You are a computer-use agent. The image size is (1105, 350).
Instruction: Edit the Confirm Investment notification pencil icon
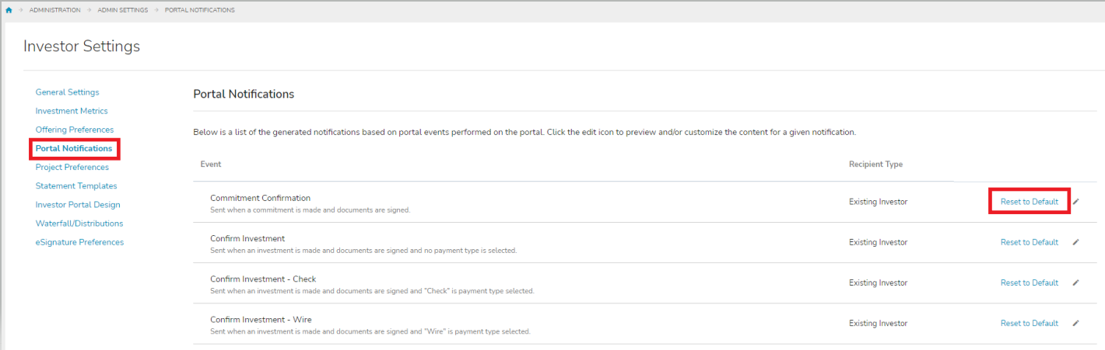click(1076, 242)
